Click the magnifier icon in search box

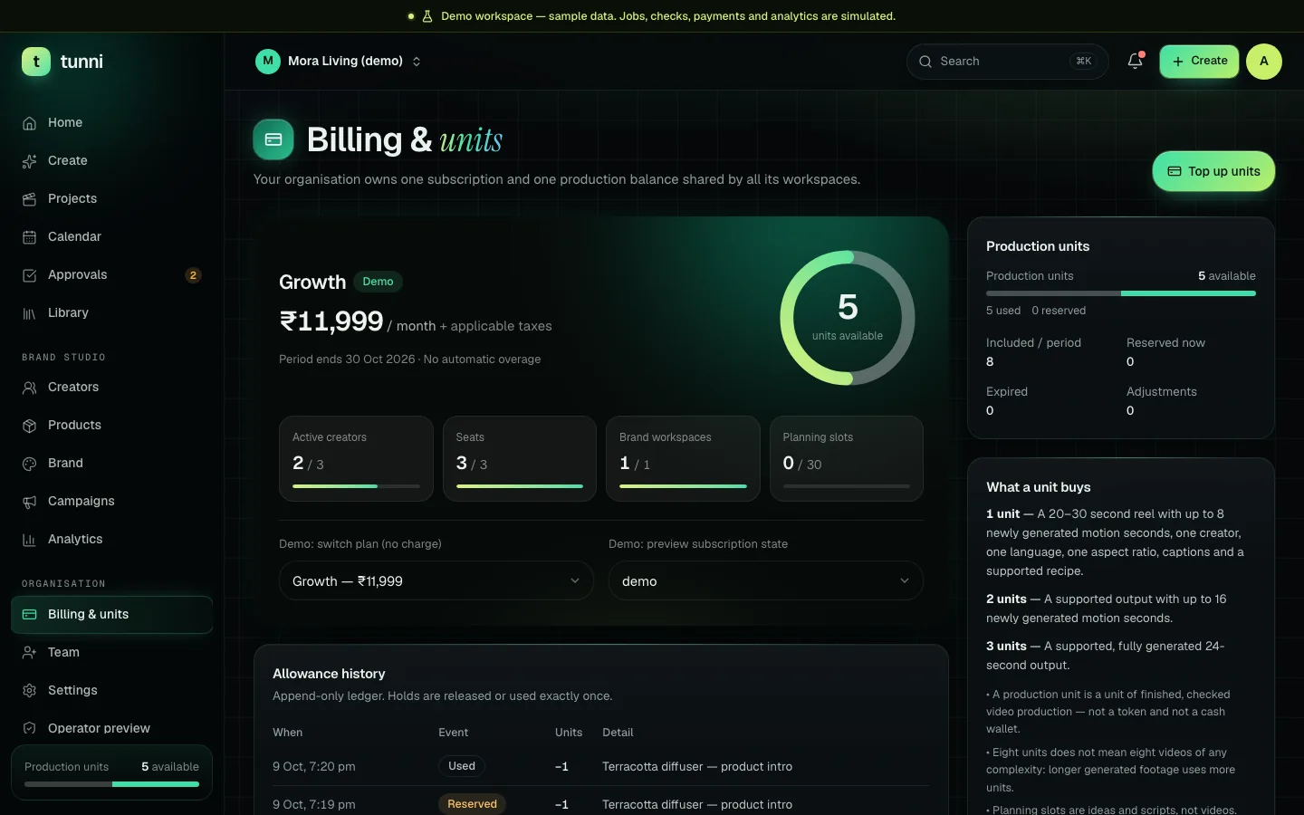click(x=925, y=62)
